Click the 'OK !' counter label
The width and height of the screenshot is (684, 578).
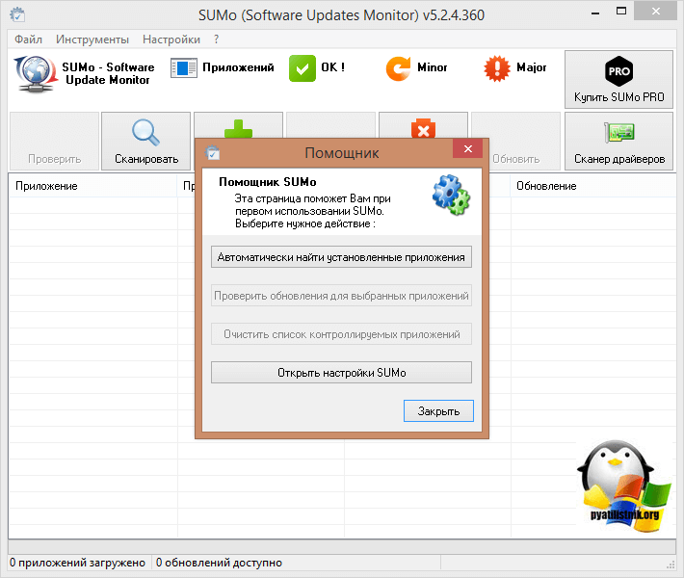pos(332,67)
